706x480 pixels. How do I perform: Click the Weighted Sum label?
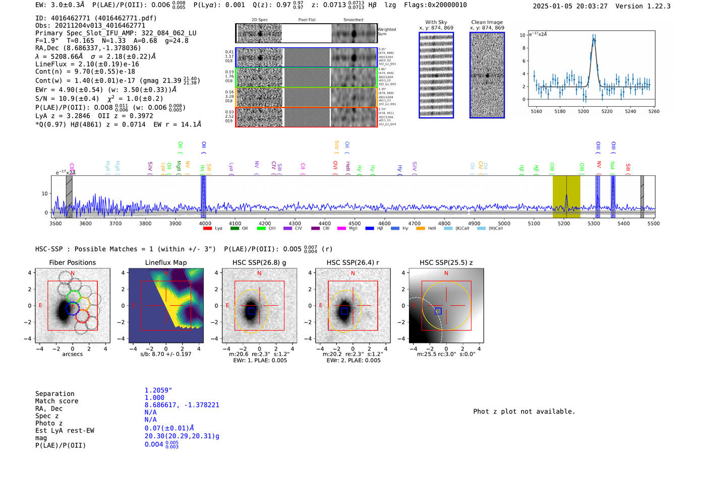coord(387,32)
